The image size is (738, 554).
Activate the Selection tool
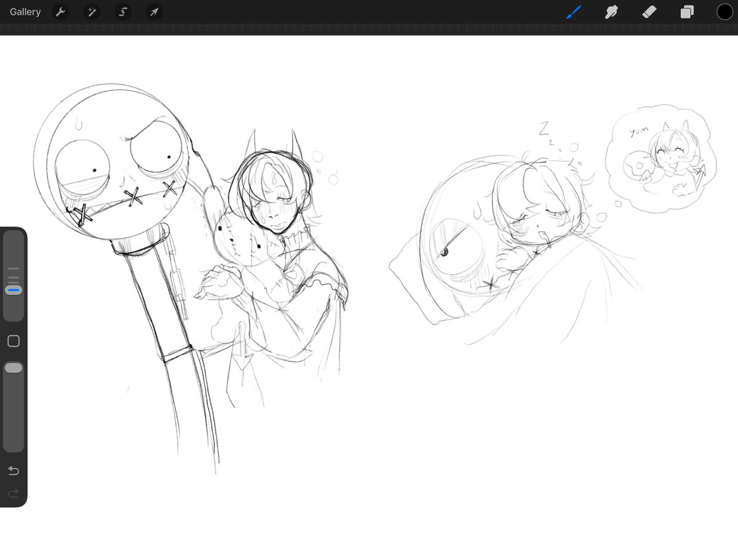tap(123, 12)
